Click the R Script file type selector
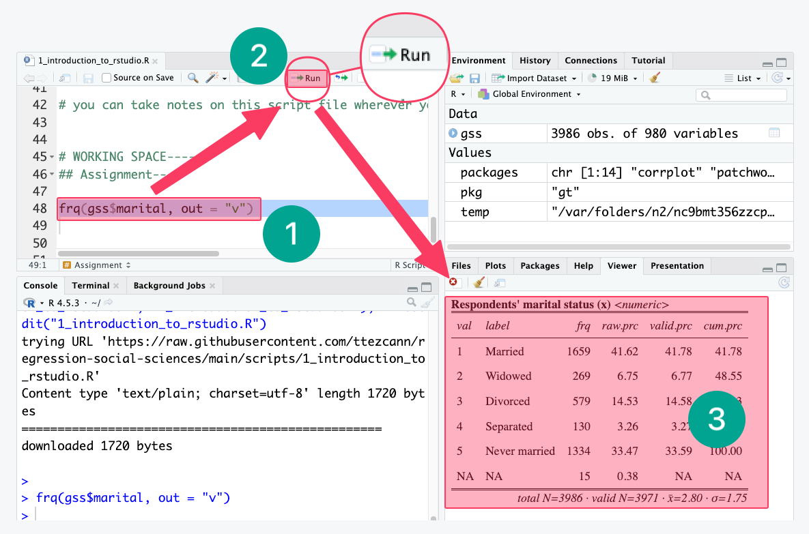The width and height of the screenshot is (809, 534). point(410,265)
